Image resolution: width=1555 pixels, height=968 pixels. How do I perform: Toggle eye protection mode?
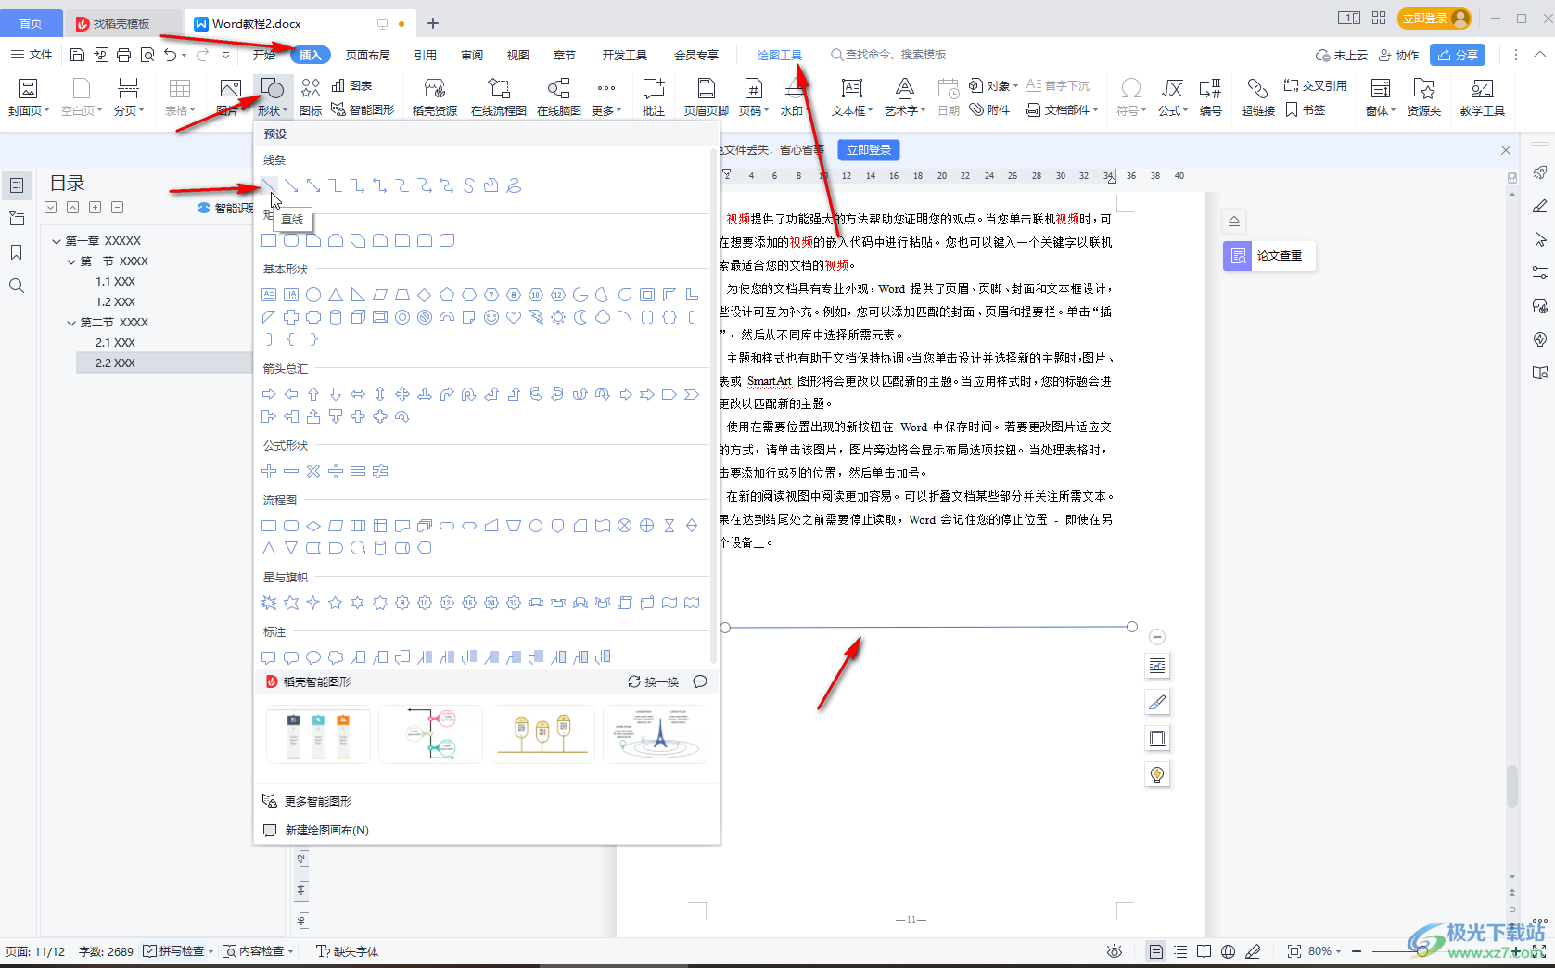click(1115, 951)
